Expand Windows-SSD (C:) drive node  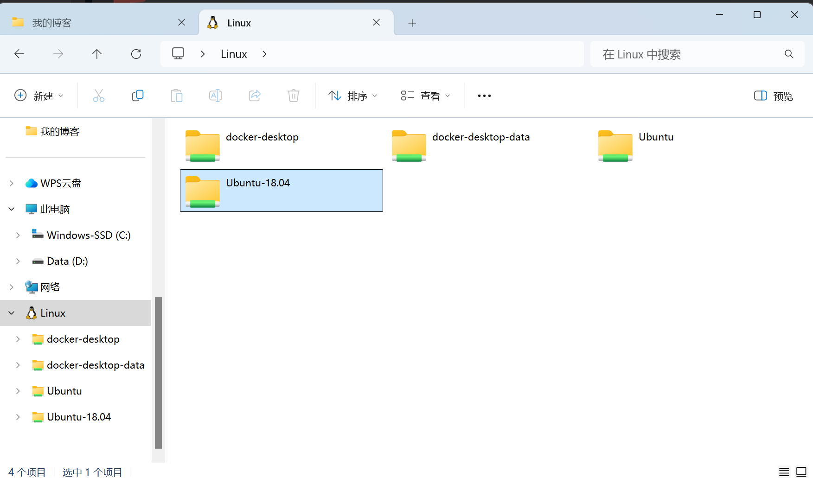point(18,236)
